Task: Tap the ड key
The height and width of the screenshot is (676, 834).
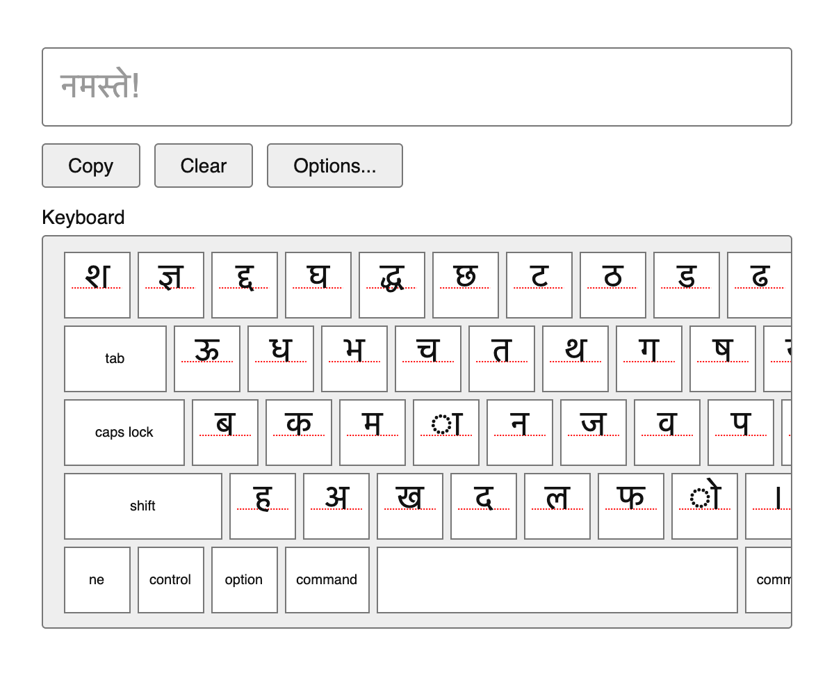Action: pos(687,285)
